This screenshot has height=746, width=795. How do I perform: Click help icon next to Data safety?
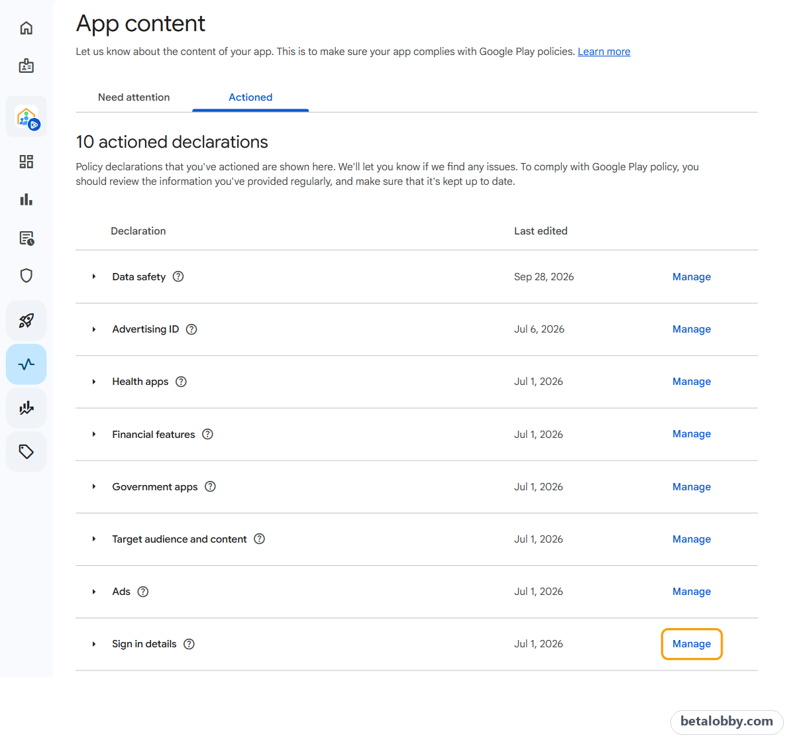(178, 276)
